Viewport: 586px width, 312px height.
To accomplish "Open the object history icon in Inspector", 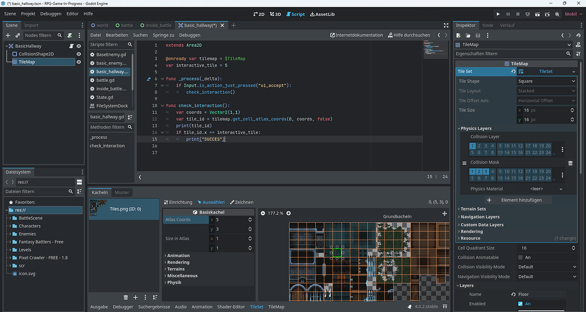I will pos(579,35).
